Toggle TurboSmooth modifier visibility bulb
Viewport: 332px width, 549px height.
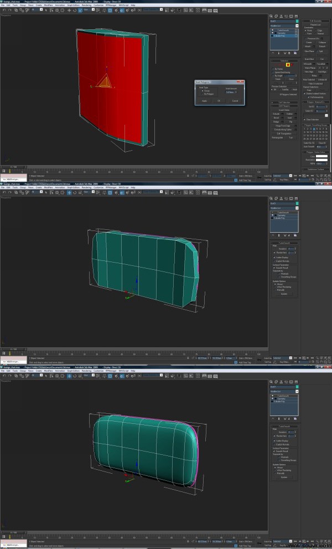pos(273,30)
